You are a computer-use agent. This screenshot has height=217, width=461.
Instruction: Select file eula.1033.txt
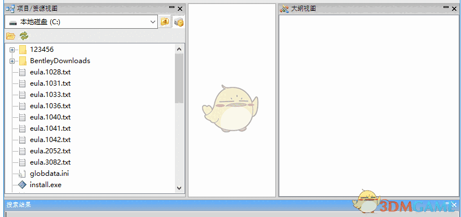[x=50, y=95]
